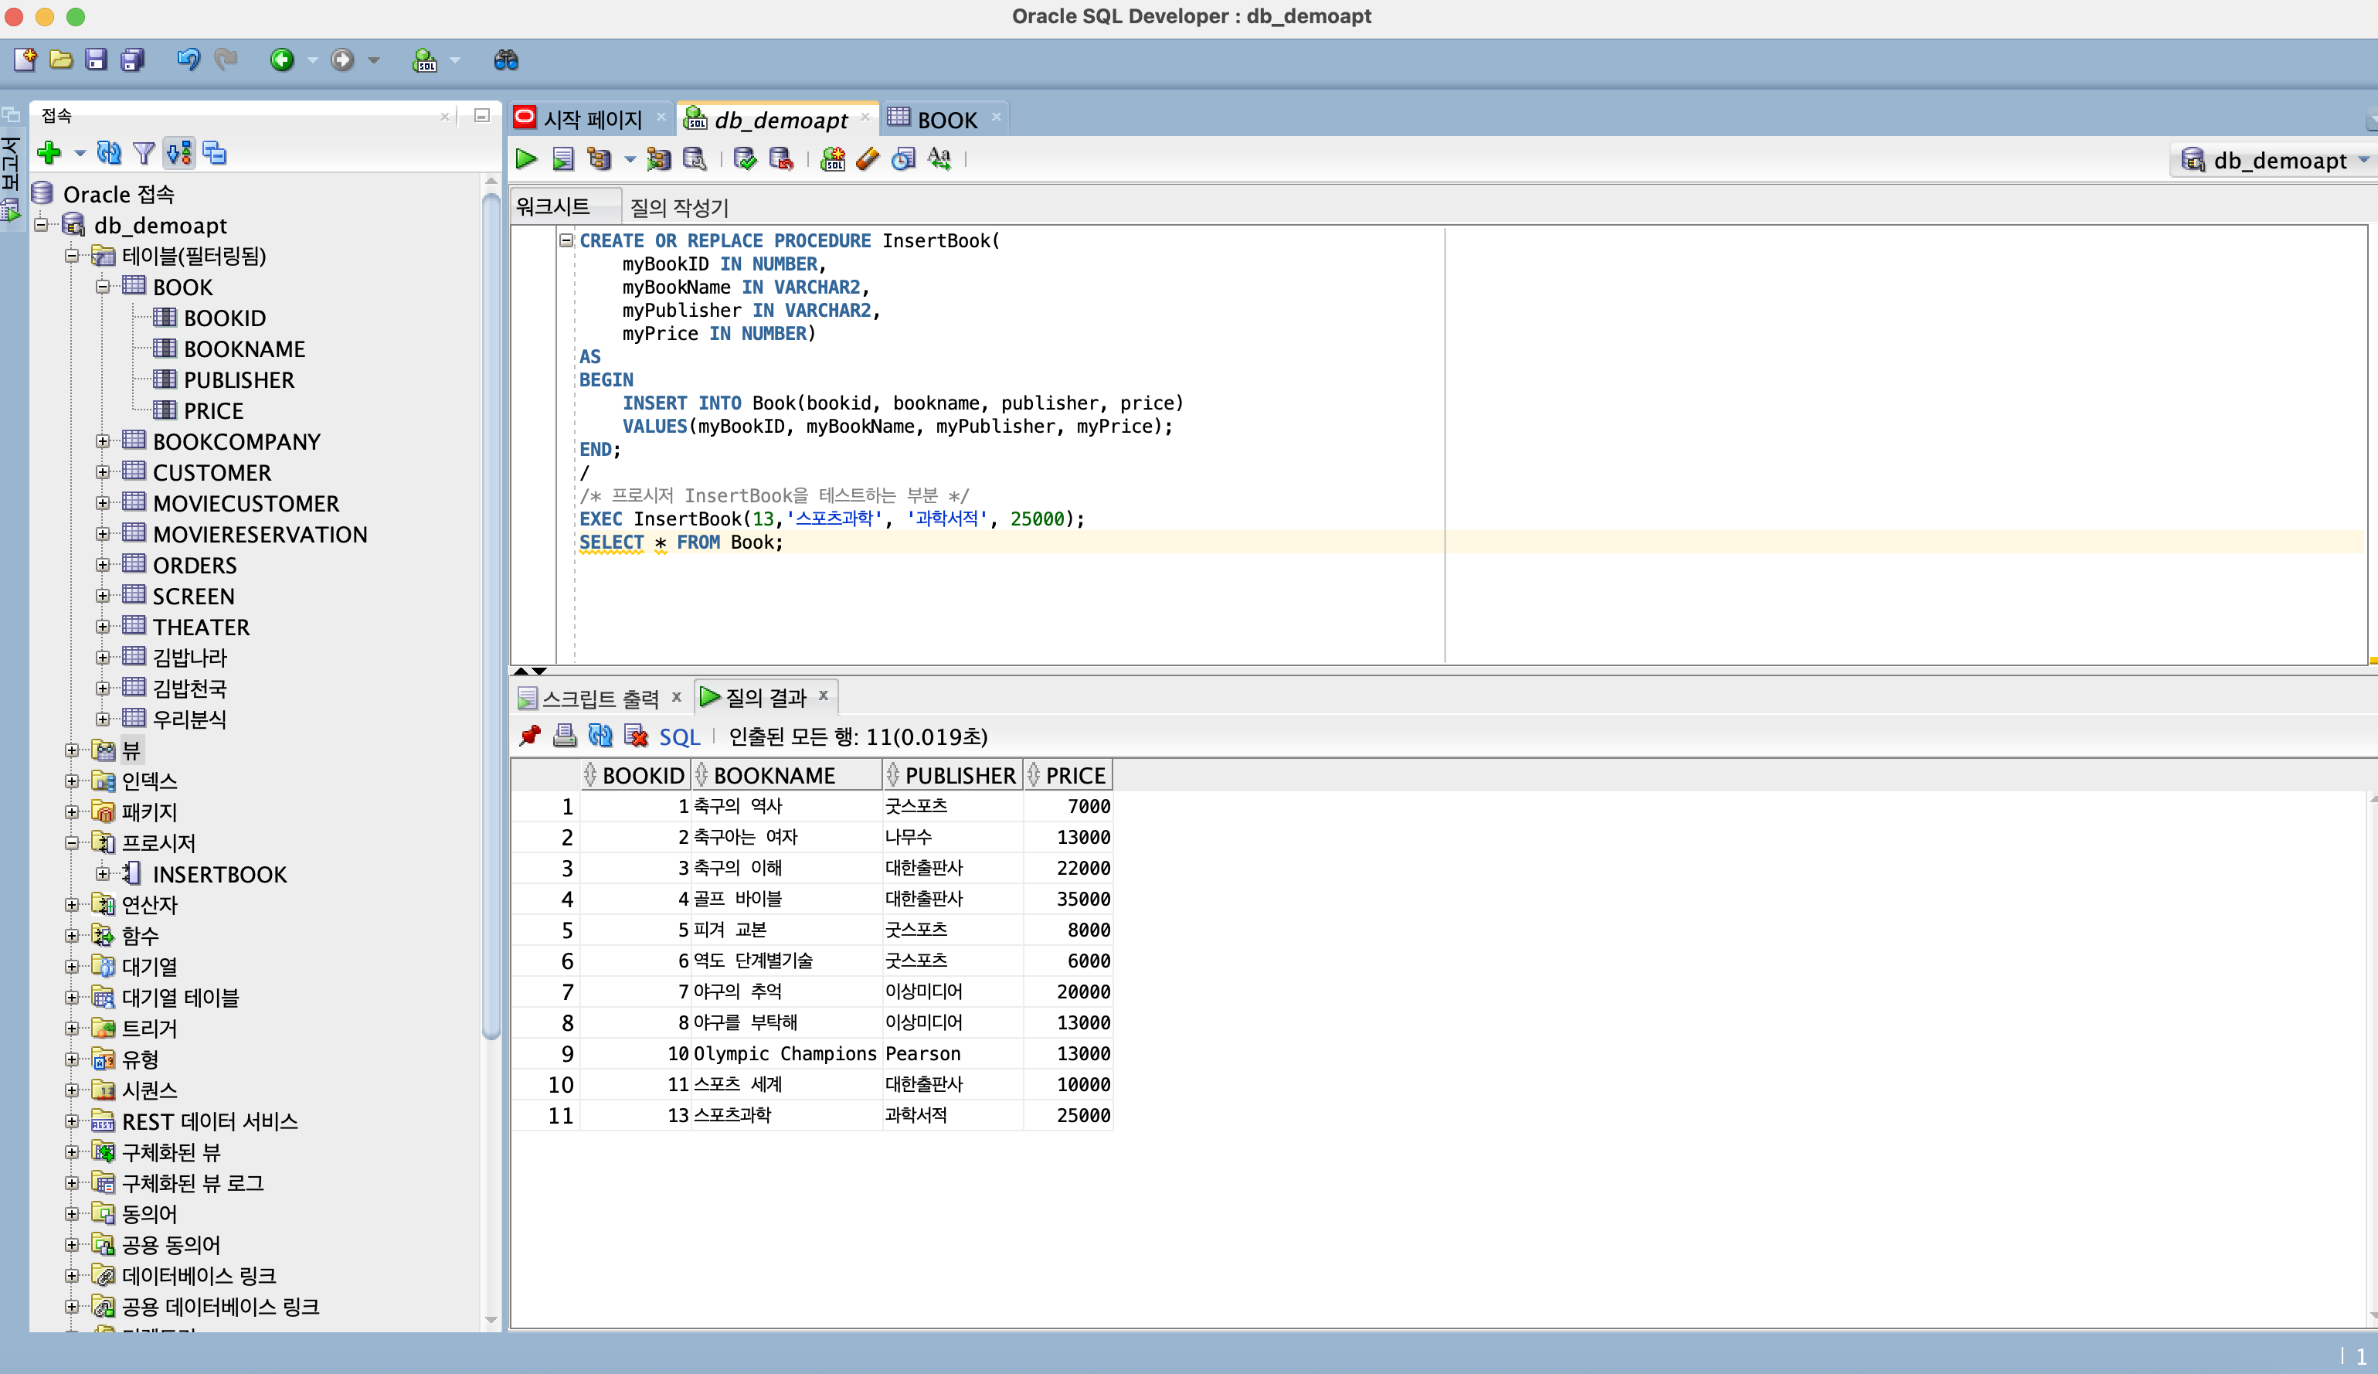Clear worksheet with the eraser icon
Image resolution: width=2378 pixels, height=1374 pixels.
click(868, 158)
